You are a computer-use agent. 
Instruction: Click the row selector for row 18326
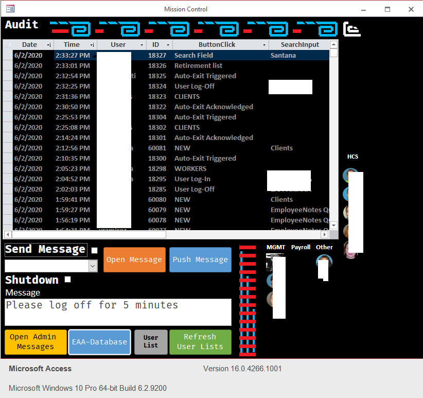point(8,65)
